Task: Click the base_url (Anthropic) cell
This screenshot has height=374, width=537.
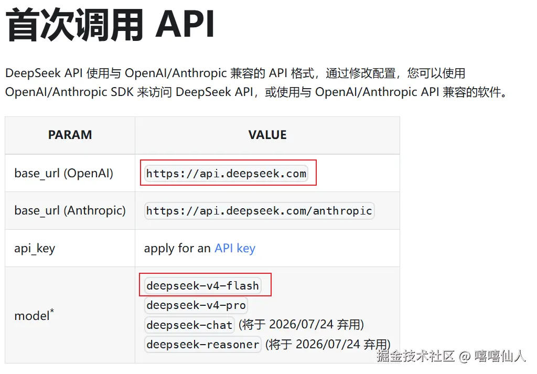Action: click(x=70, y=211)
